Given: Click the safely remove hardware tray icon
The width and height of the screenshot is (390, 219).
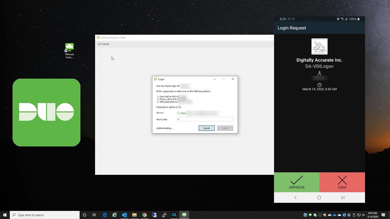Looking at the screenshot, I should [x=354, y=215].
